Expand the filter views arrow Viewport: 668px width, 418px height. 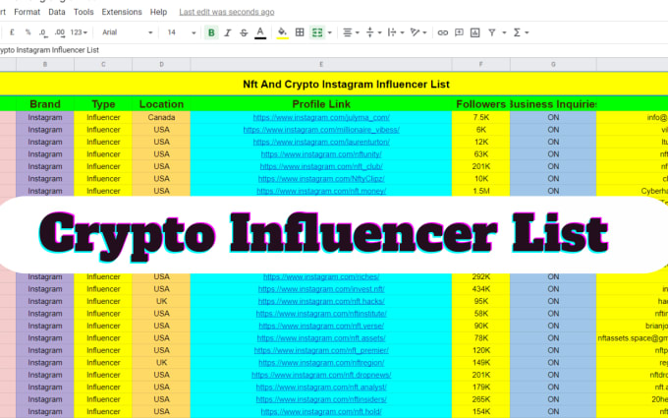pyautogui.click(x=504, y=32)
